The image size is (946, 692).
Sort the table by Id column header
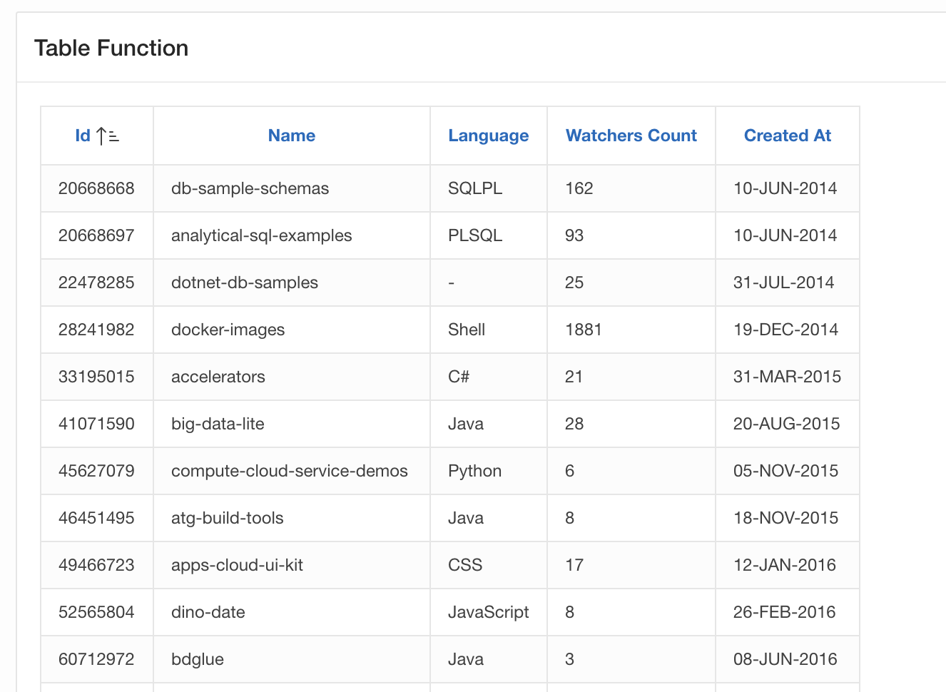click(x=83, y=136)
